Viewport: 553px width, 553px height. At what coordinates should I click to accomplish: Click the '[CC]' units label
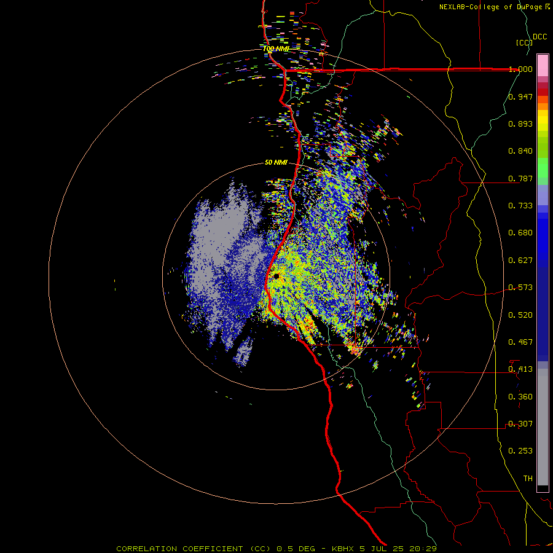[x=524, y=42]
